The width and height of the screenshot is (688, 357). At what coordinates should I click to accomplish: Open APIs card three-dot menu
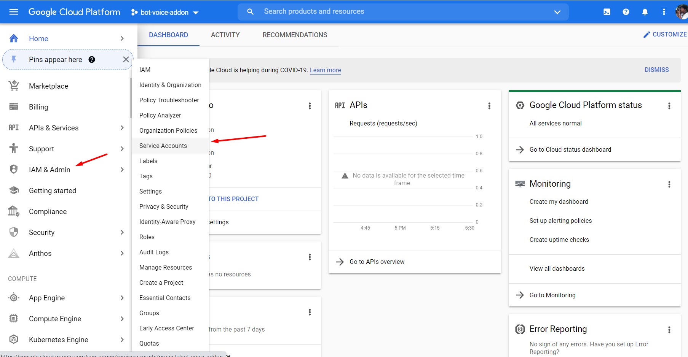[x=489, y=106]
